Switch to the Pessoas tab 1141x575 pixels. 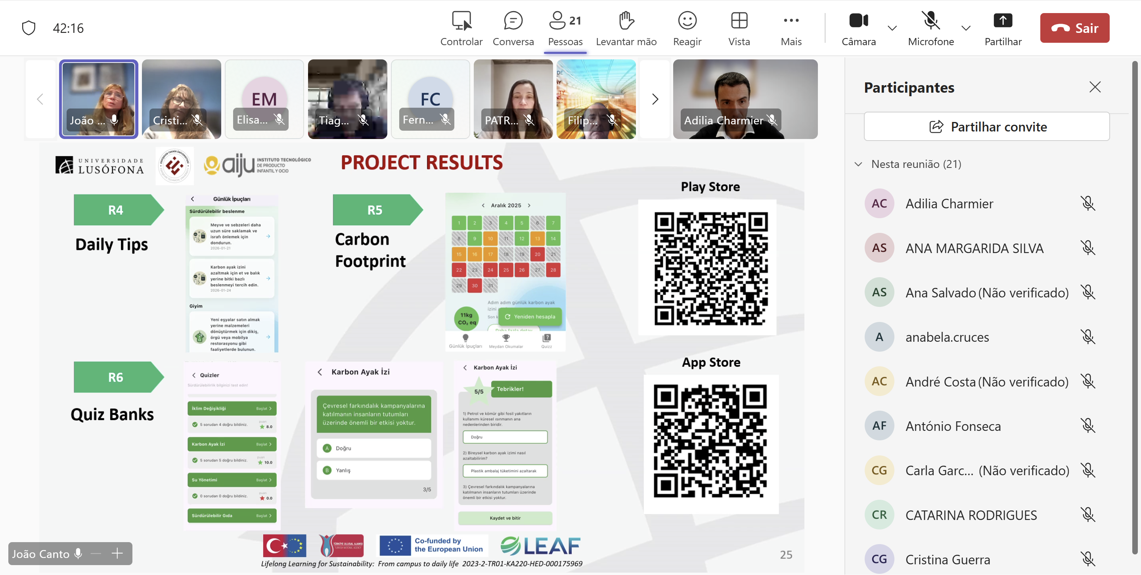565,28
